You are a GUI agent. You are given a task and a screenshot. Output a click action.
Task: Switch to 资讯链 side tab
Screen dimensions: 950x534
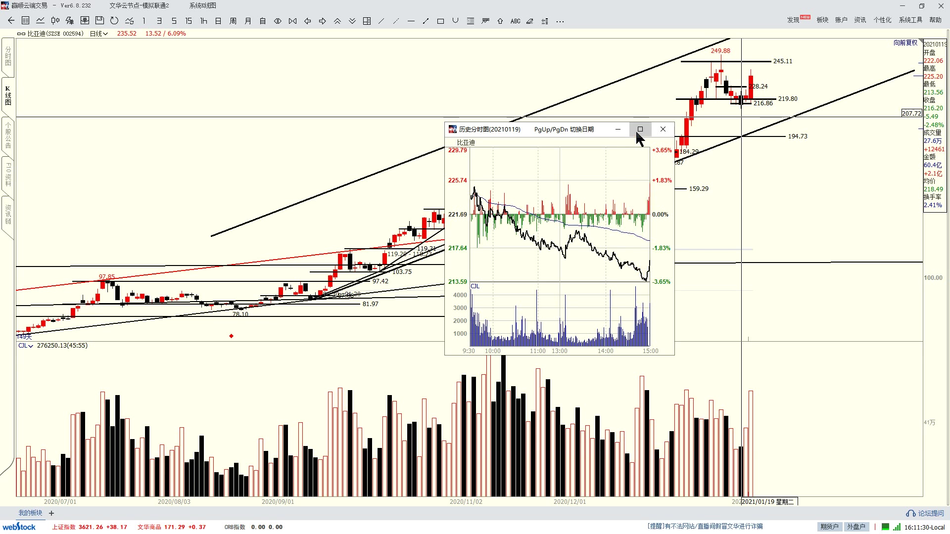click(8, 214)
